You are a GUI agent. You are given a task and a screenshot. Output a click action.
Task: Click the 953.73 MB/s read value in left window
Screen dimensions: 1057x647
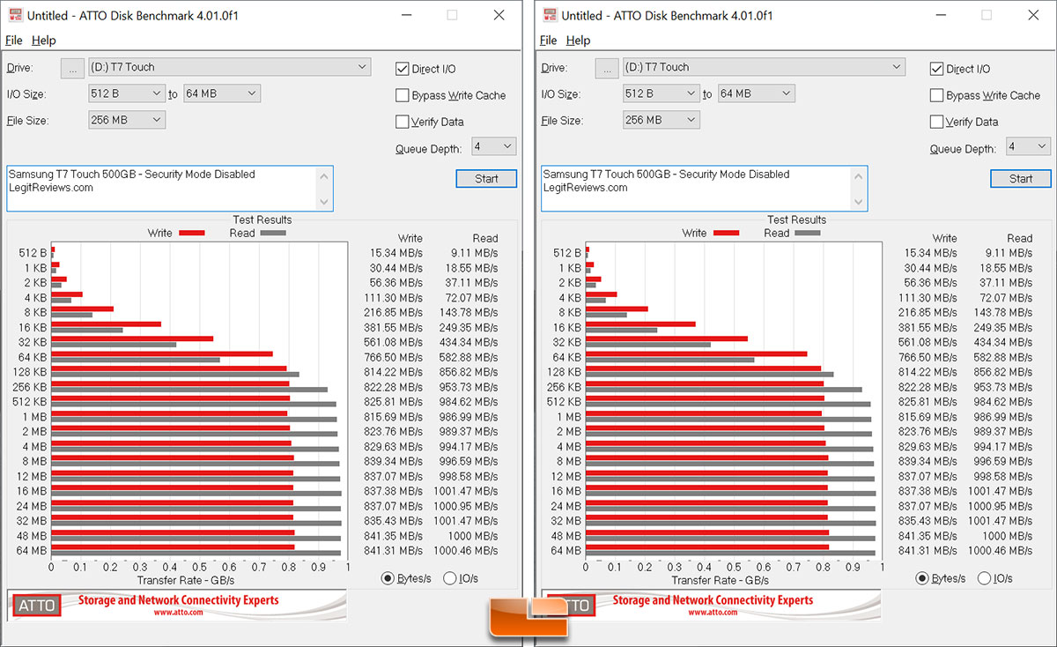tap(469, 387)
